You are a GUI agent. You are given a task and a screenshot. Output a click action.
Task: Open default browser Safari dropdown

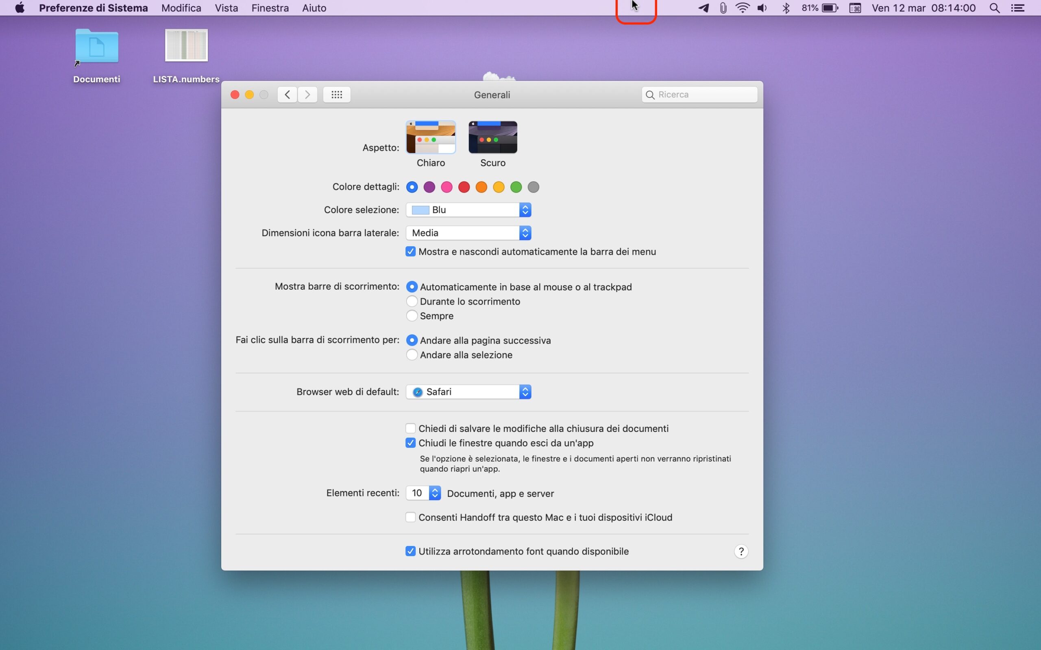(468, 392)
